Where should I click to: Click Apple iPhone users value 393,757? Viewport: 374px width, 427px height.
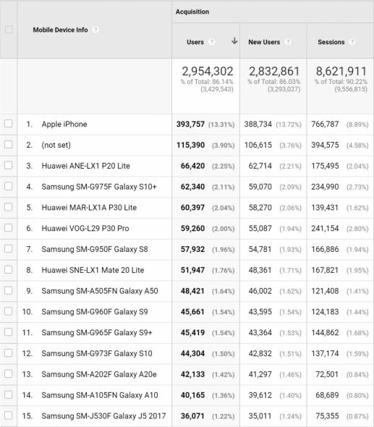point(190,124)
